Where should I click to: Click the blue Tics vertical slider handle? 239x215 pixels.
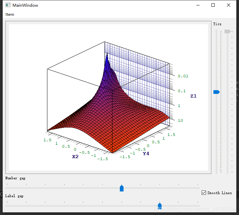(216, 92)
